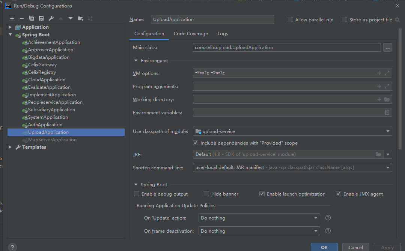Collapse the Spring Boot settings section
405x251 pixels.
[x=136, y=185]
